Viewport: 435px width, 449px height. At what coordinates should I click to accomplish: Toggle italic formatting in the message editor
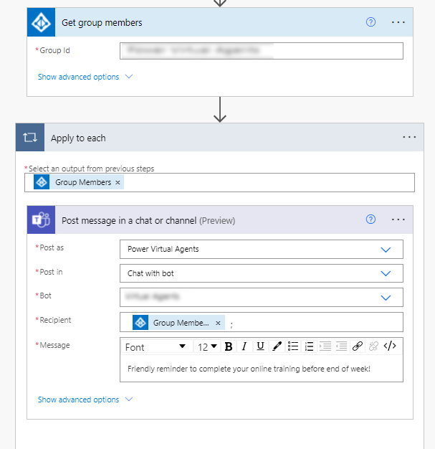point(244,346)
